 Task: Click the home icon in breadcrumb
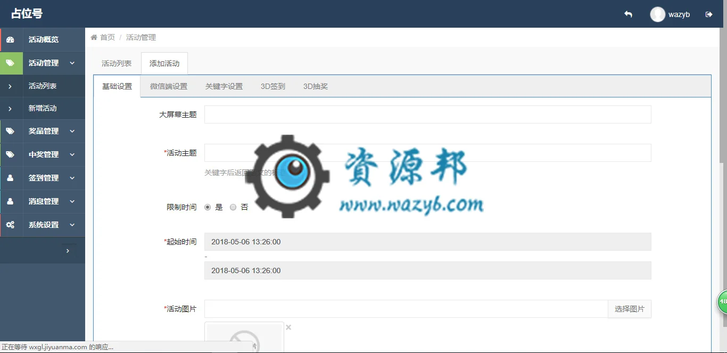(x=94, y=37)
